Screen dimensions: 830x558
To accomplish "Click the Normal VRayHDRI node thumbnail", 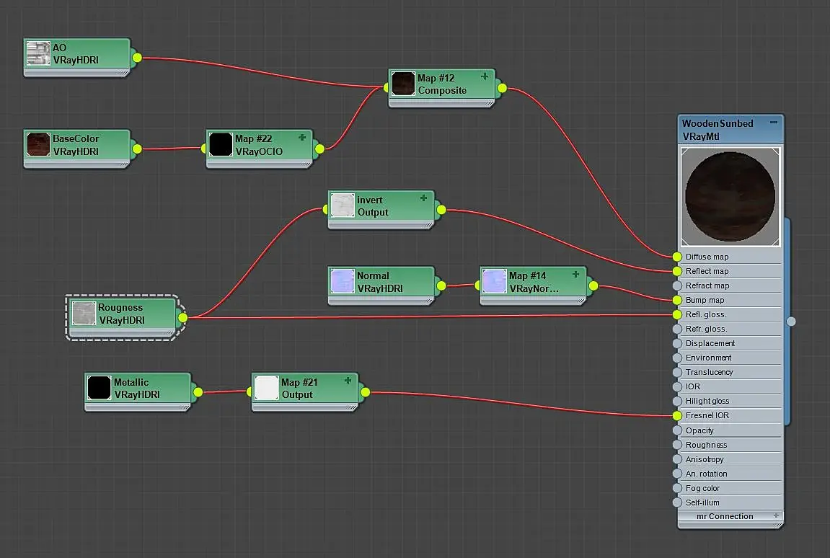I will (343, 281).
